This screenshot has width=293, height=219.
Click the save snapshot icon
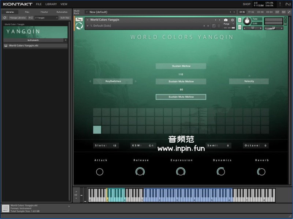pos(214,26)
